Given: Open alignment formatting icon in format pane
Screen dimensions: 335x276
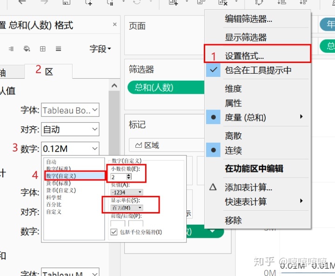Looking at the screenshot, I should point(11,49).
